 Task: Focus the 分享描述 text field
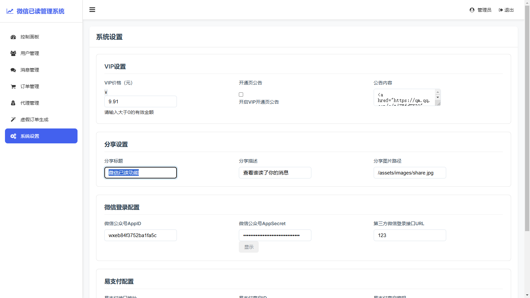[275, 173]
